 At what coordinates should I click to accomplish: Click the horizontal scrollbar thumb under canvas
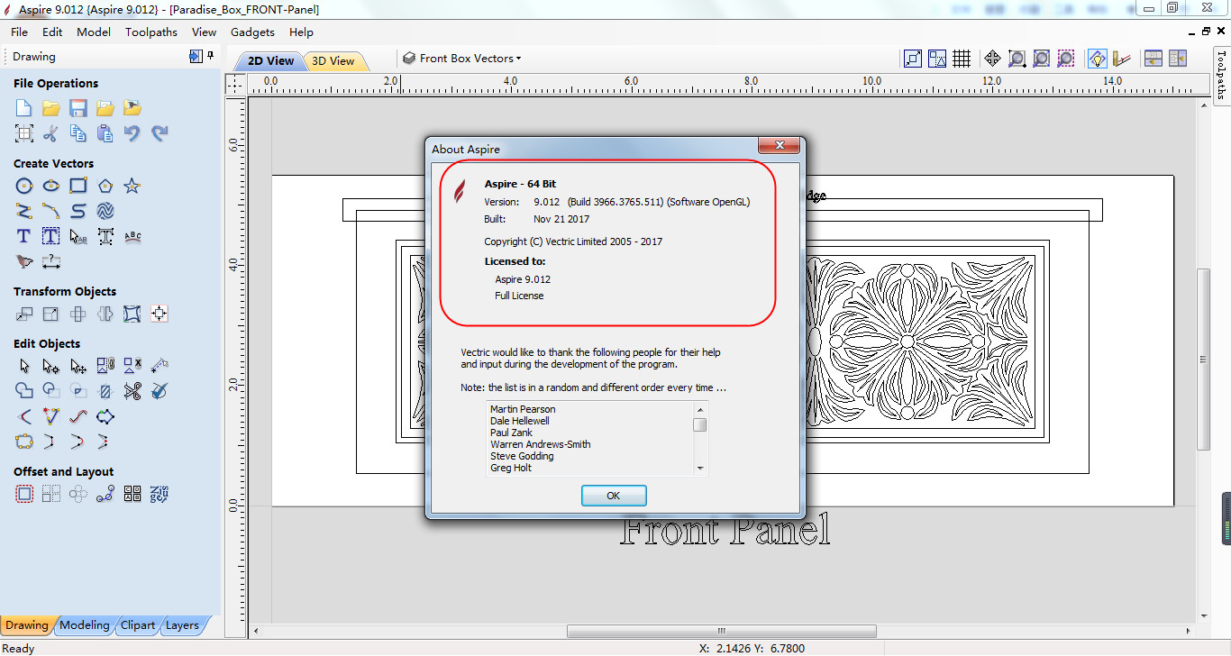pyautogui.click(x=721, y=631)
